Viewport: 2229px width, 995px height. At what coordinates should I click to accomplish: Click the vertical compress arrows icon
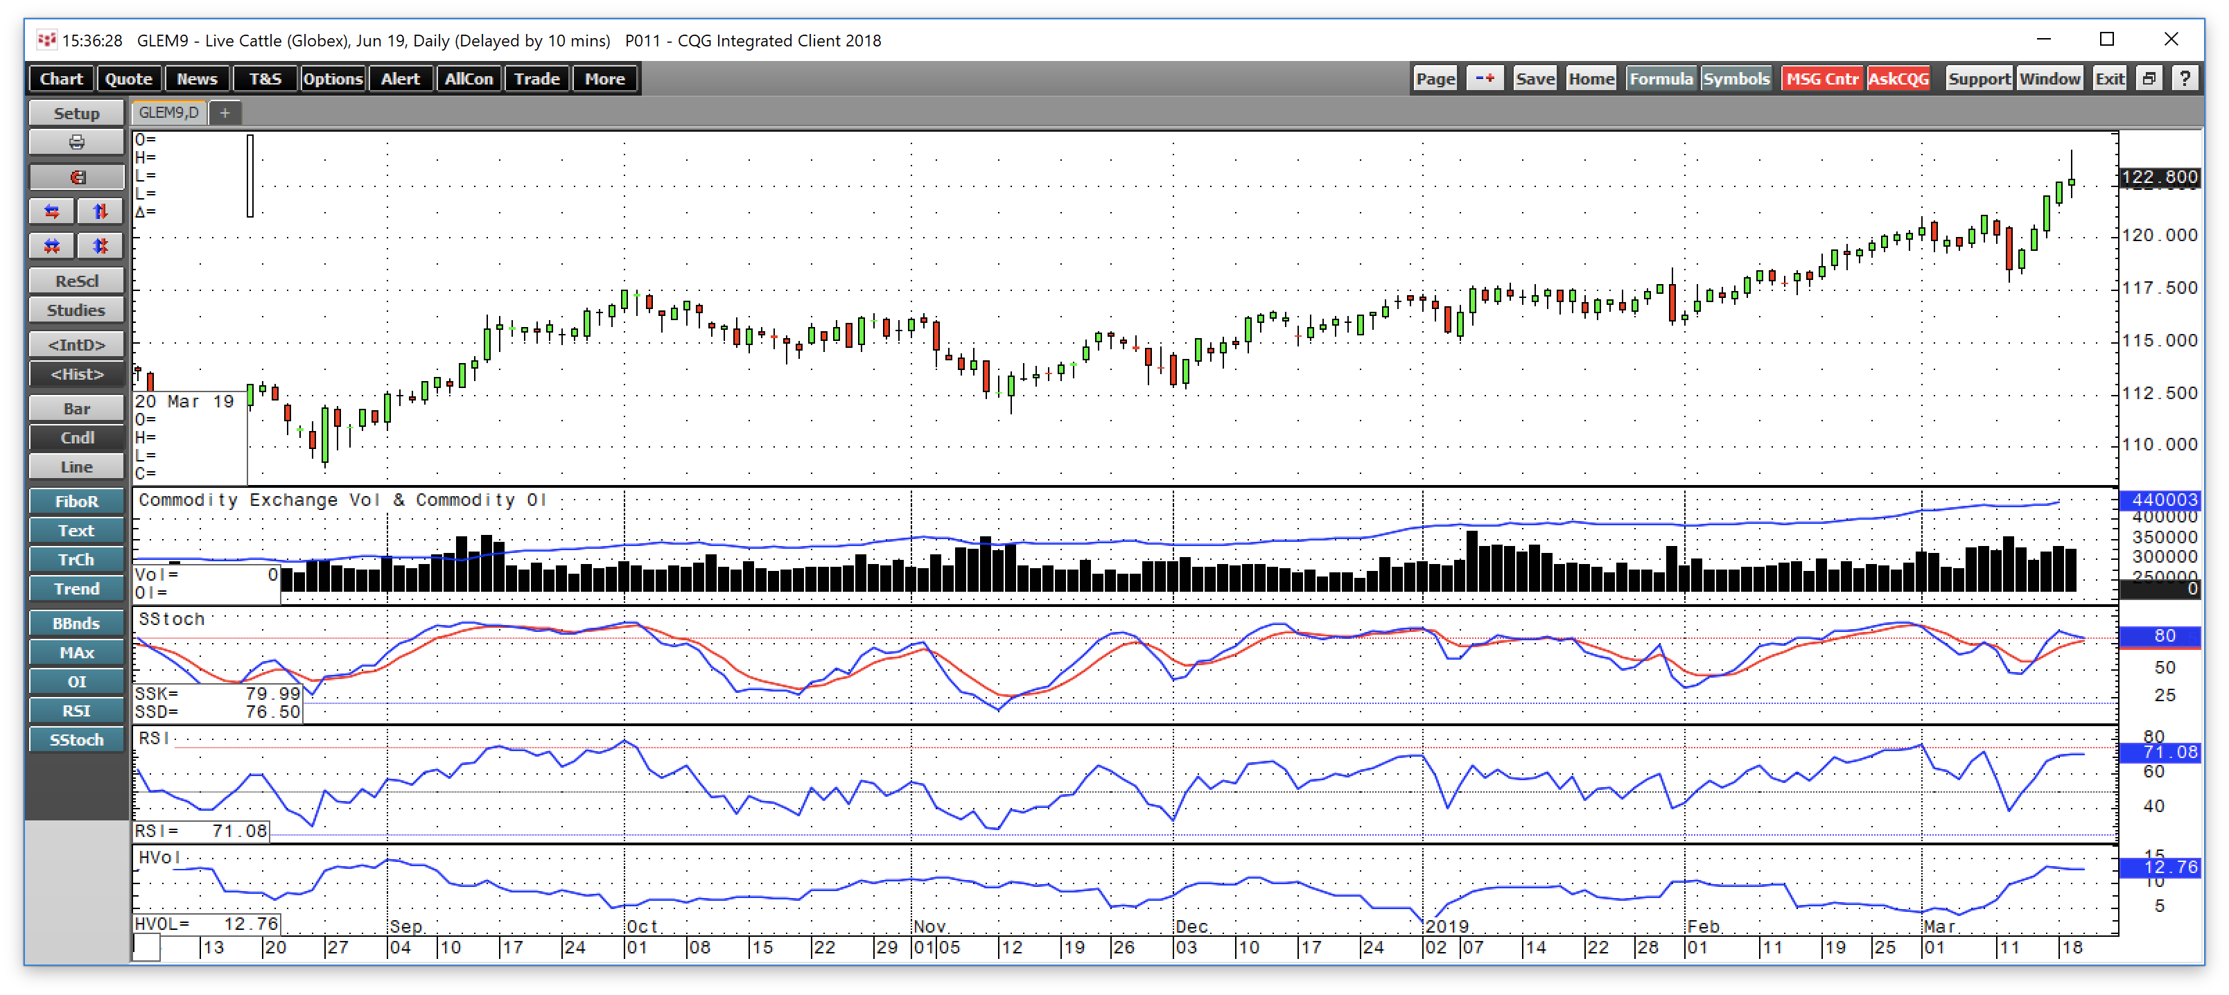point(100,246)
